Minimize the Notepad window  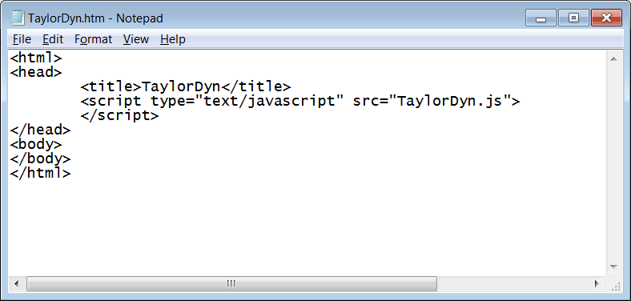click(x=541, y=18)
